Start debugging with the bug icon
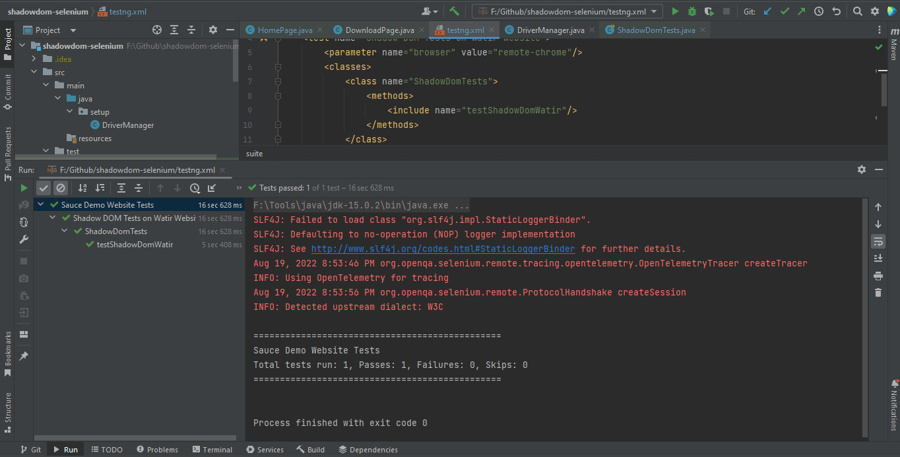Image resolution: width=900 pixels, height=457 pixels. [692, 11]
